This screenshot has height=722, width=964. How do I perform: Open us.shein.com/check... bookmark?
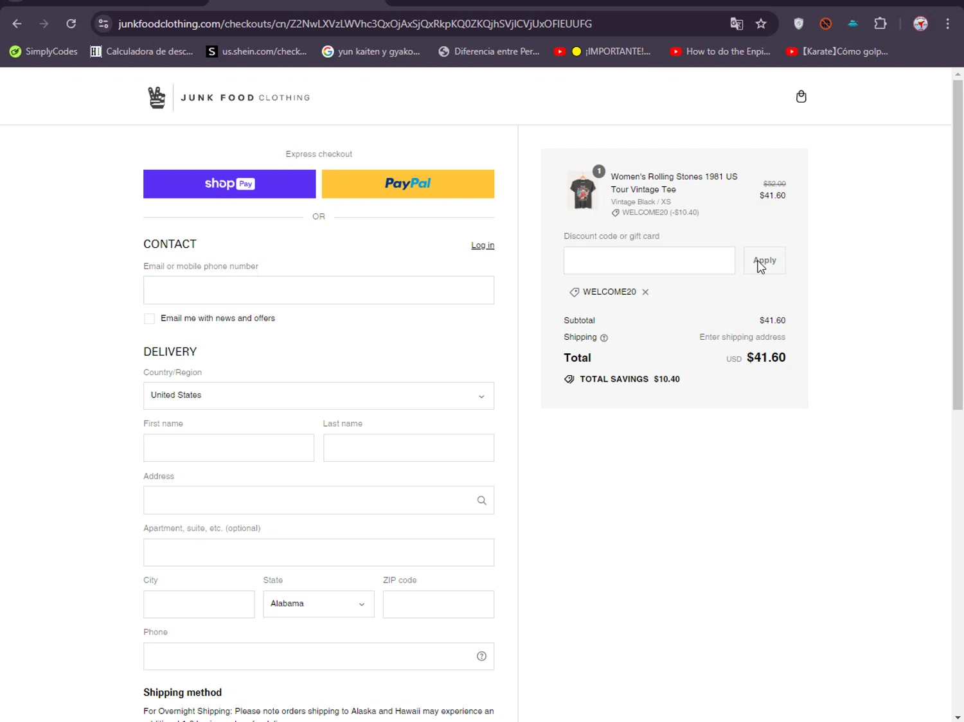256,51
